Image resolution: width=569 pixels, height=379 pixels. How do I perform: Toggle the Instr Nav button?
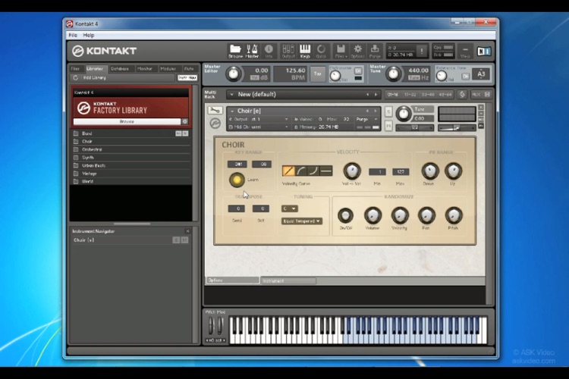[187, 77]
